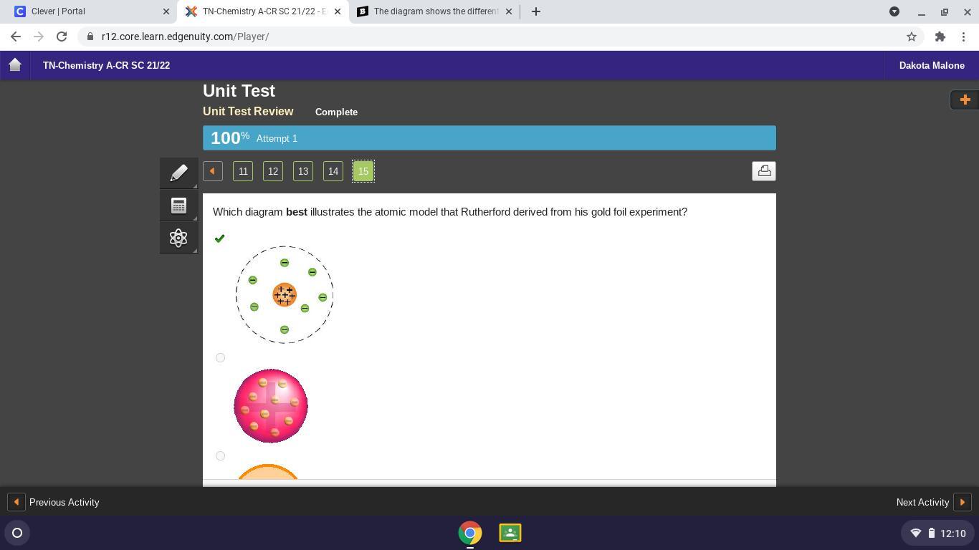The height and width of the screenshot is (550, 979).
Task: Open the Chrome extensions puzzle icon
Action: coord(940,37)
